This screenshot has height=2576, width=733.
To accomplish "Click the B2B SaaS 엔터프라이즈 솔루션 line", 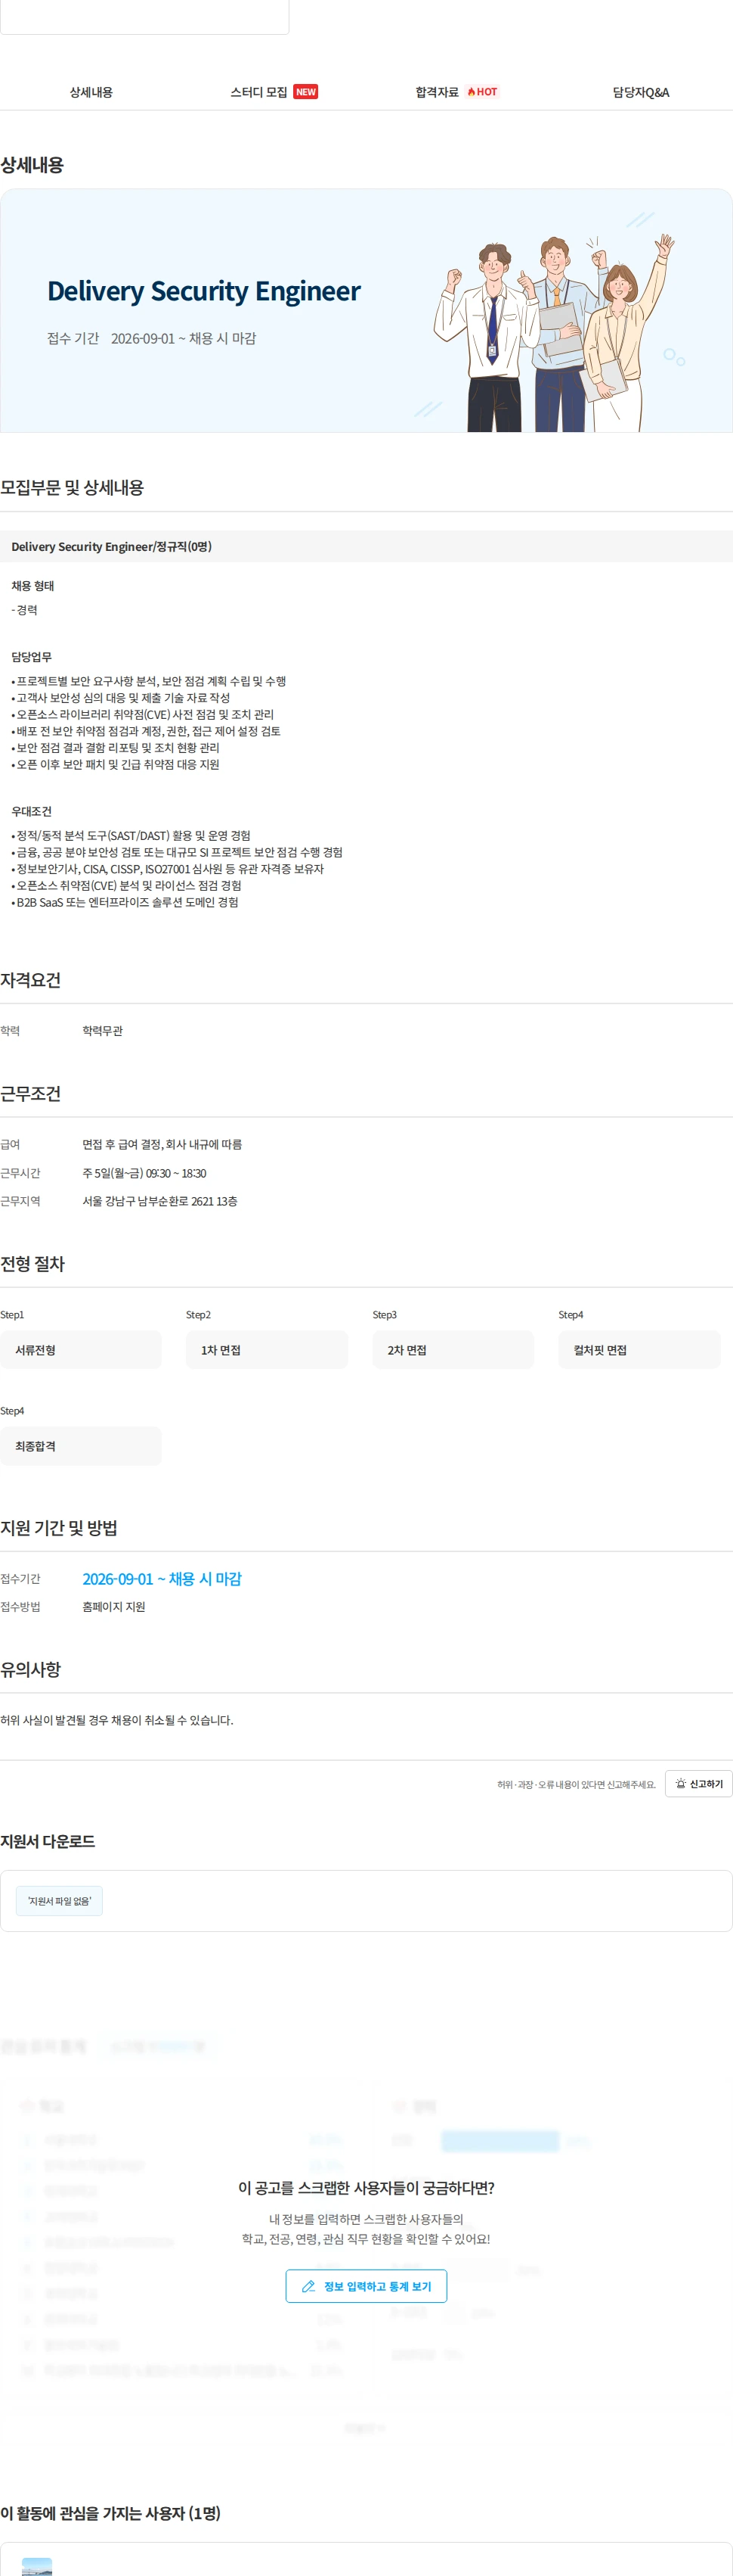I will coord(125,901).
